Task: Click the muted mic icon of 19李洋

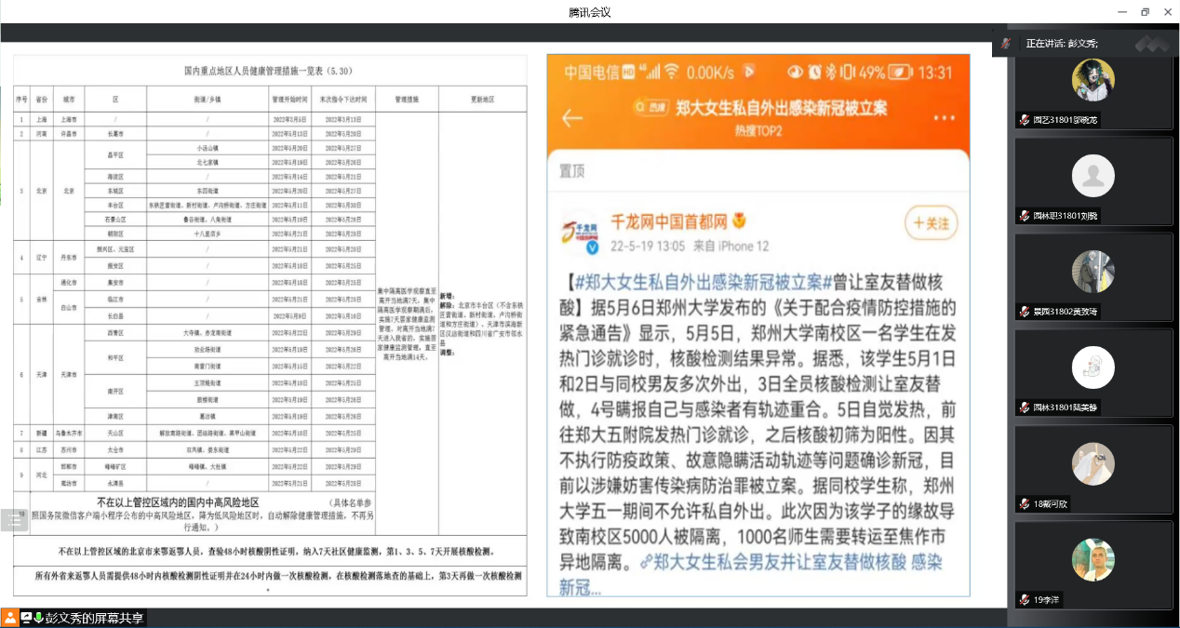Action: coord(1024,600)
